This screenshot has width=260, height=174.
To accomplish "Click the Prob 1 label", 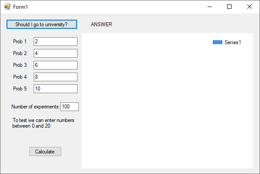I will [20, 42].
